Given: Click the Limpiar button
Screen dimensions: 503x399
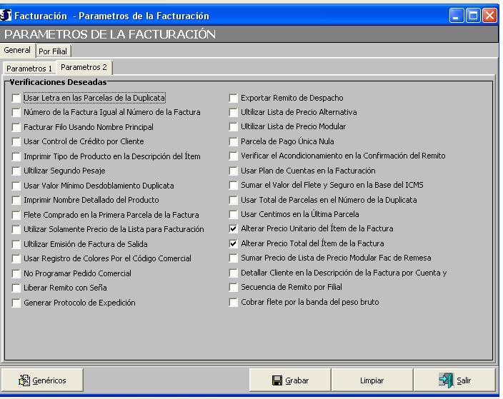Looking at the screenshot, I should 372,380.
